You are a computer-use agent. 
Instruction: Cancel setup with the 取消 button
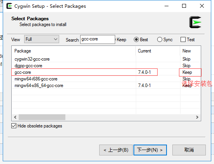(189, 150)
